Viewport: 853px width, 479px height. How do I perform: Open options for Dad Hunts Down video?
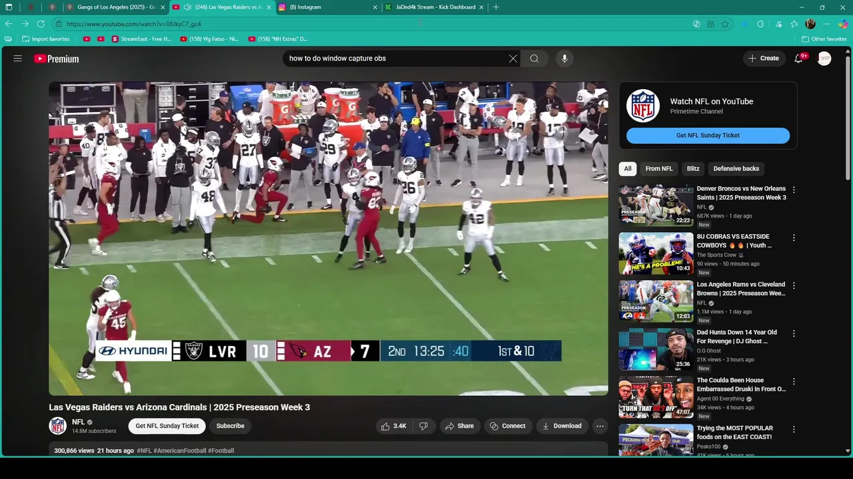pyautogui.click(x=794, y=333)
